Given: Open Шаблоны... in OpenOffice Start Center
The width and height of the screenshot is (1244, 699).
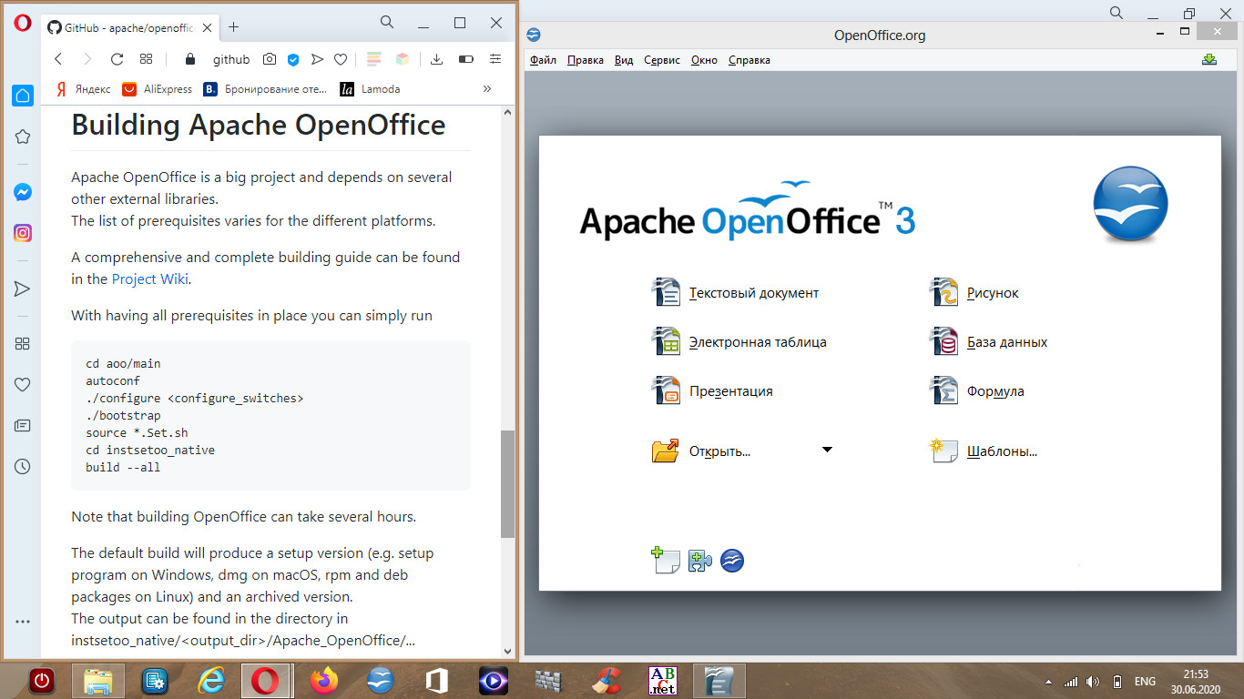Looking at the screenshot, I should pyautogui.click(x=983, y=451).
